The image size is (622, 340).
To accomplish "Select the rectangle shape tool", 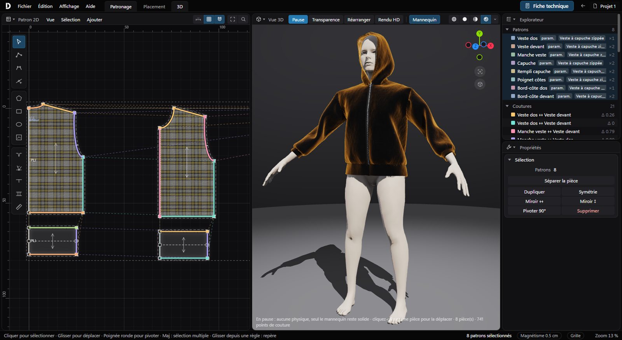I will (19, 111).
